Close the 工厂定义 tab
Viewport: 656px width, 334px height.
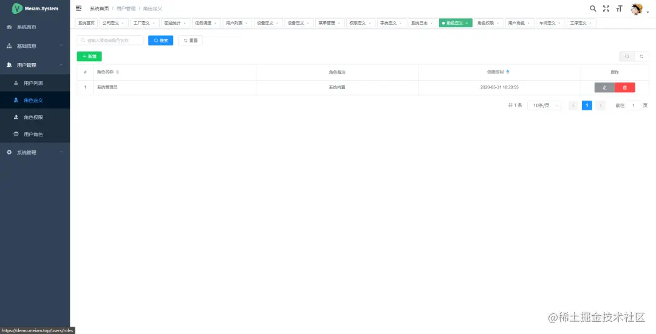point(154,24)
